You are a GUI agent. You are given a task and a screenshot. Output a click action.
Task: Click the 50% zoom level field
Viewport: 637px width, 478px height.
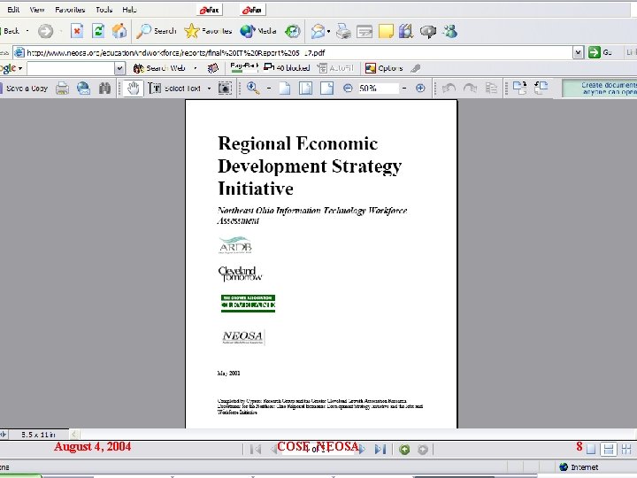click(x=378, y=89)
